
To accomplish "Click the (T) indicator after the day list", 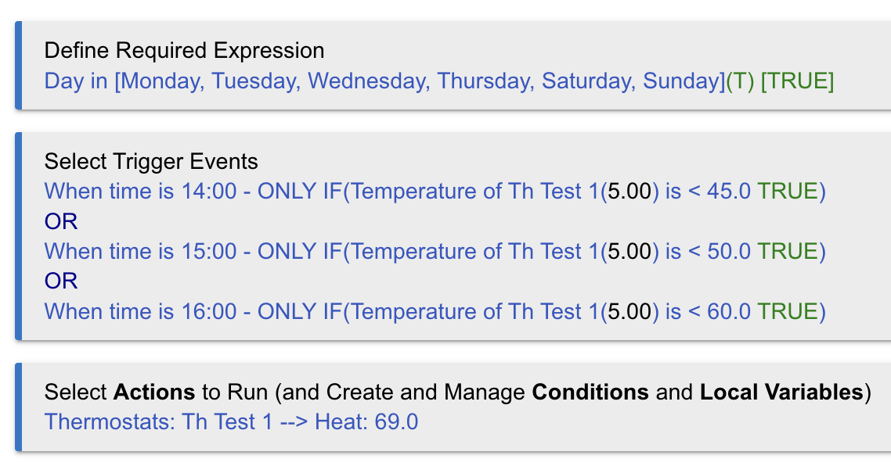I will click(x=740, y=81).
